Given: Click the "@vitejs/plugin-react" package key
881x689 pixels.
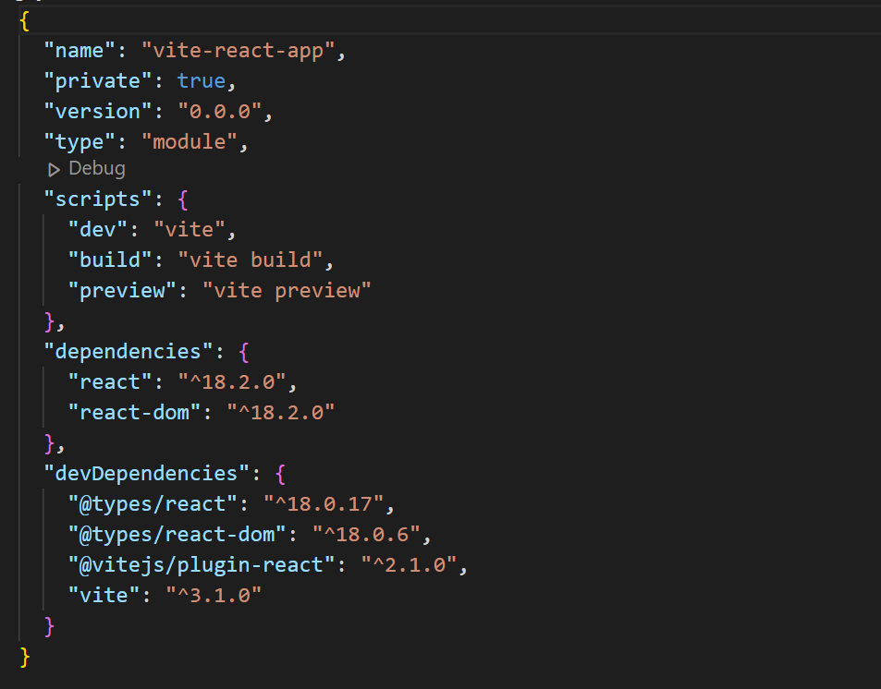Looking at the screenshot, I should [x=202, y=564].
